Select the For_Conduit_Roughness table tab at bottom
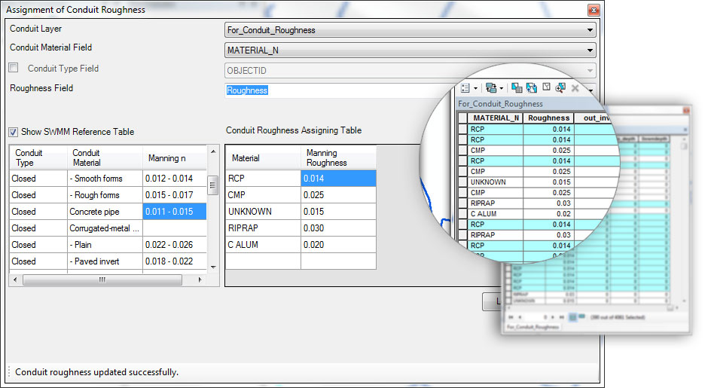This screenshot has height=388, width=705. click(533, 327)
